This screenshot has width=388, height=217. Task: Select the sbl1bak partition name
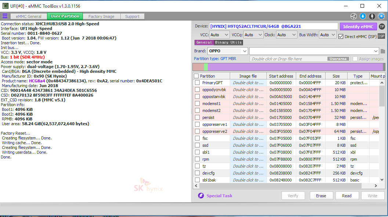pyautogui.click(x=209, y=180)
